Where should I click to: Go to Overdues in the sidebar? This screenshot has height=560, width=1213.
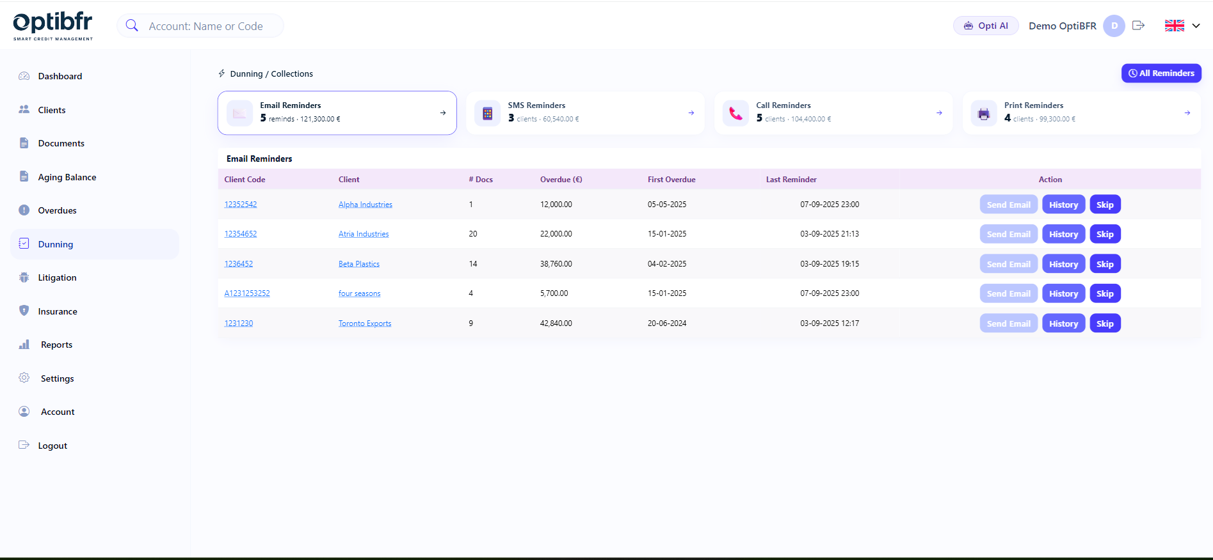coord(57,210)
